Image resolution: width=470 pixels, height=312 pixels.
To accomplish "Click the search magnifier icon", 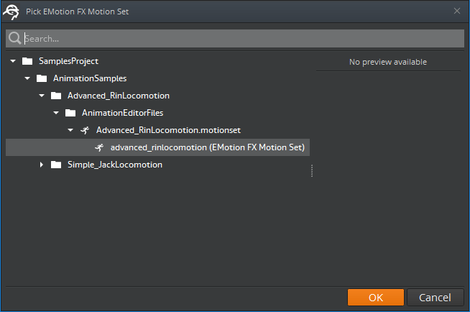I will 14,39.
